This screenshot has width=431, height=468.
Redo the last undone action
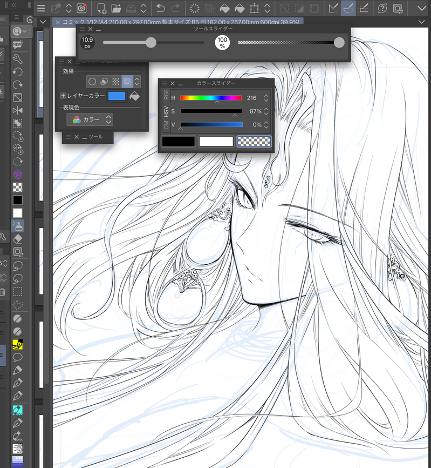175,8
